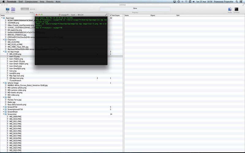
Task: Open Spotlight search magnifier icon
Action: pos(237,2)
